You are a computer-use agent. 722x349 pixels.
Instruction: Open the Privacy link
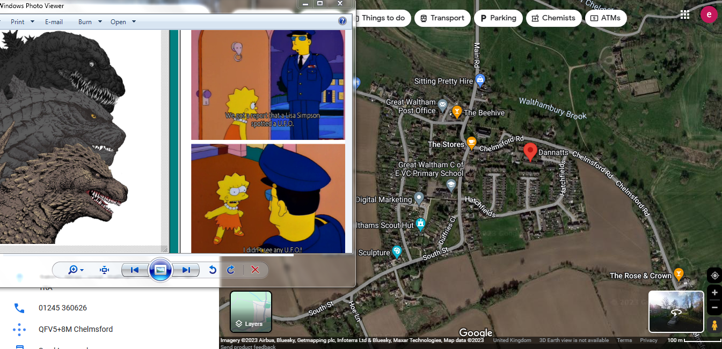(648, 340)
